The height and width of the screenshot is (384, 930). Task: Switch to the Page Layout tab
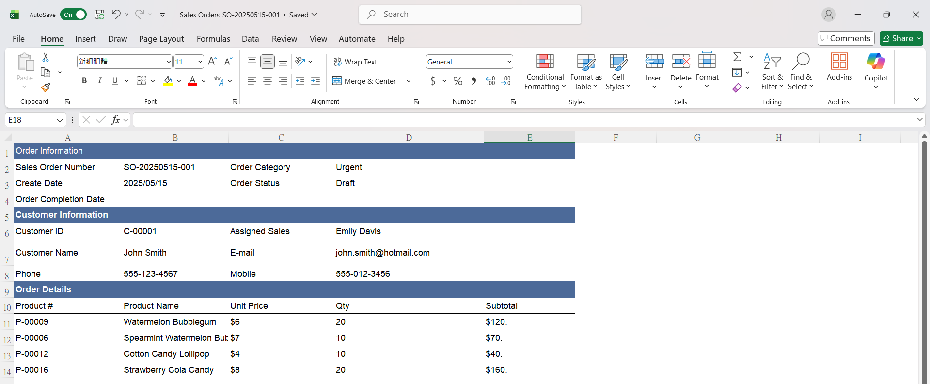point(161,39)
